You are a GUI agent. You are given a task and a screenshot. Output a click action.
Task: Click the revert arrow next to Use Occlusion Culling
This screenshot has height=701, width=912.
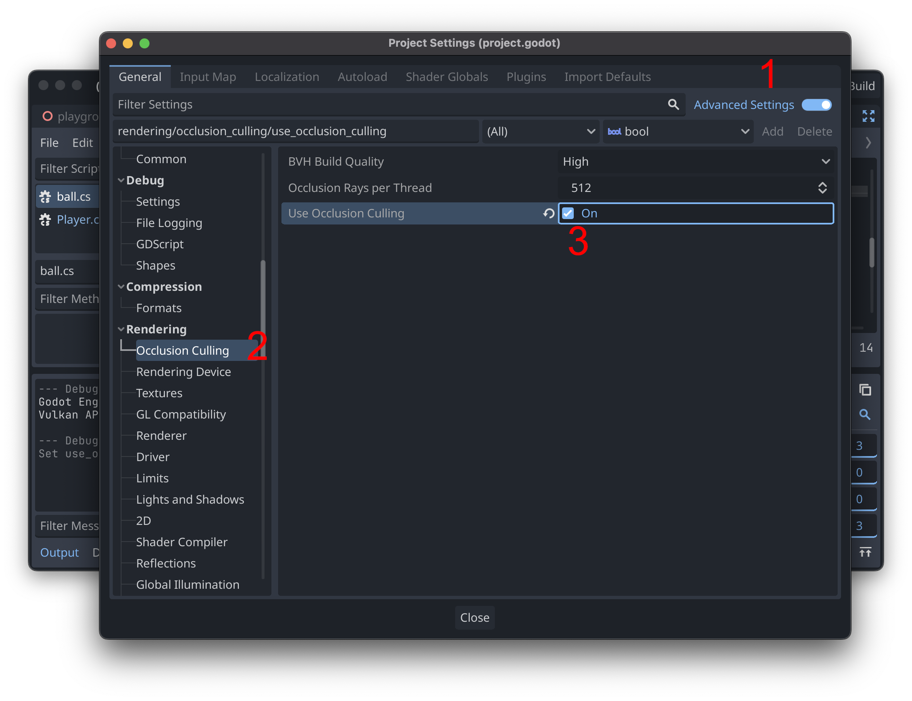coord(547,213)
